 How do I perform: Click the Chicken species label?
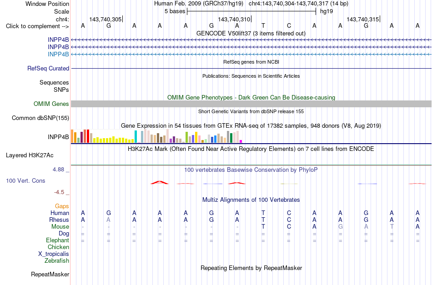[x=58, y=247]
